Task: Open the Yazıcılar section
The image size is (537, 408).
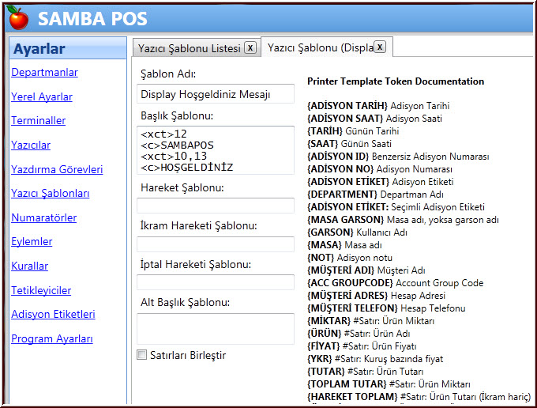Action: pyautogui.click(x=31, y=145)
